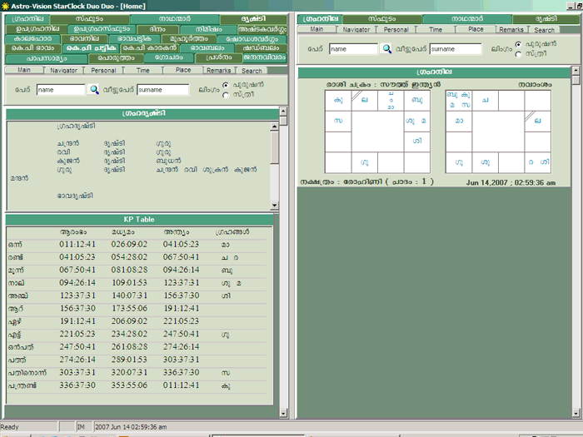
Task: Switch to the ഗോചരം tab
Action: click(169, 57)
